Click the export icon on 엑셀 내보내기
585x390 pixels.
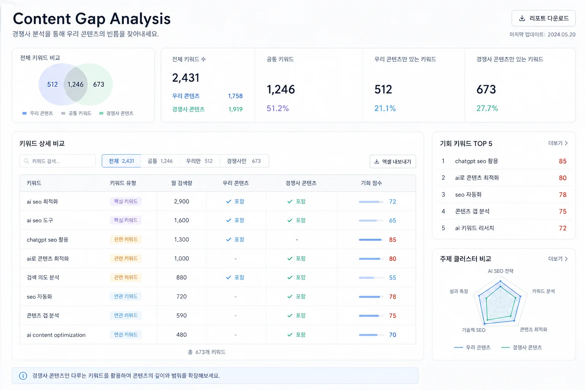point(376,161)
